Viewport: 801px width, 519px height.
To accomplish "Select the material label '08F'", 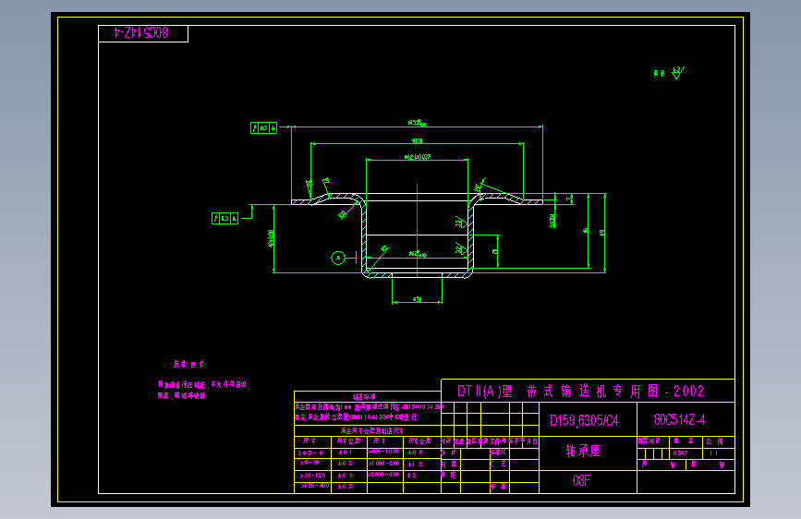I will [x=581, y=480].
